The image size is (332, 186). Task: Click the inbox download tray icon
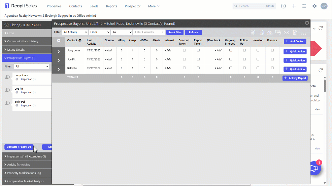(269, 33)
